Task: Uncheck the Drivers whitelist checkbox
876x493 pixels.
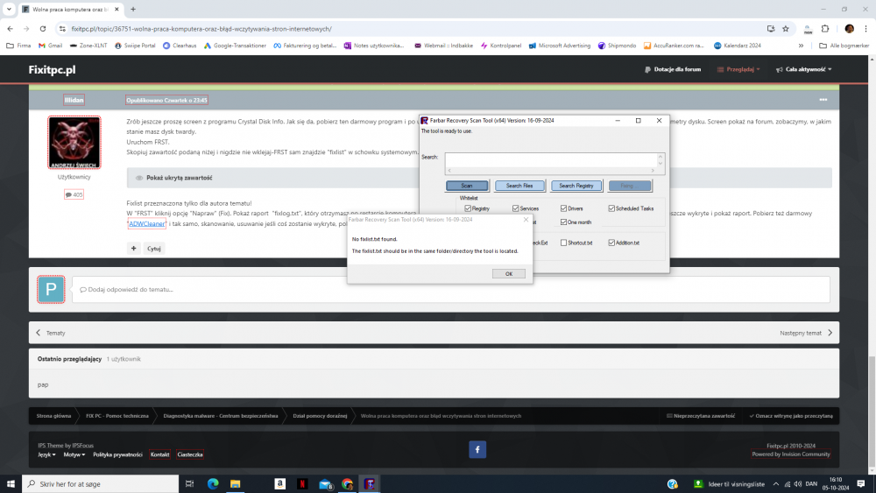Action: pyautogui.click(x=565, y=208)
